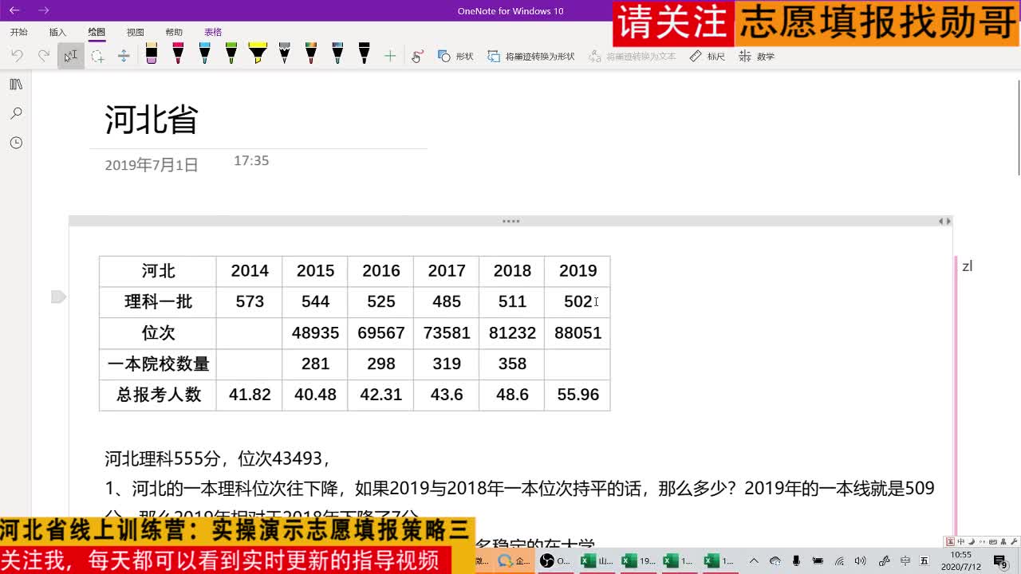Select objects or type text tool
Image resolution: width=1021 pixels, height=574 pixels.
click(71, 56)
